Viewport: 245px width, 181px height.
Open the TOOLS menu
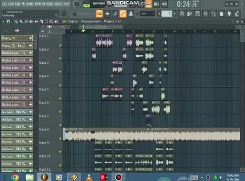[59, 4]
